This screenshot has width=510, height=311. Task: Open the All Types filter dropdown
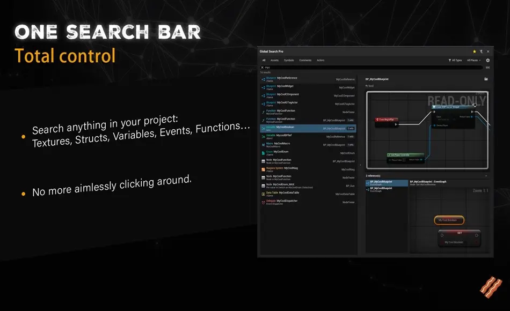tap(455, 60)
